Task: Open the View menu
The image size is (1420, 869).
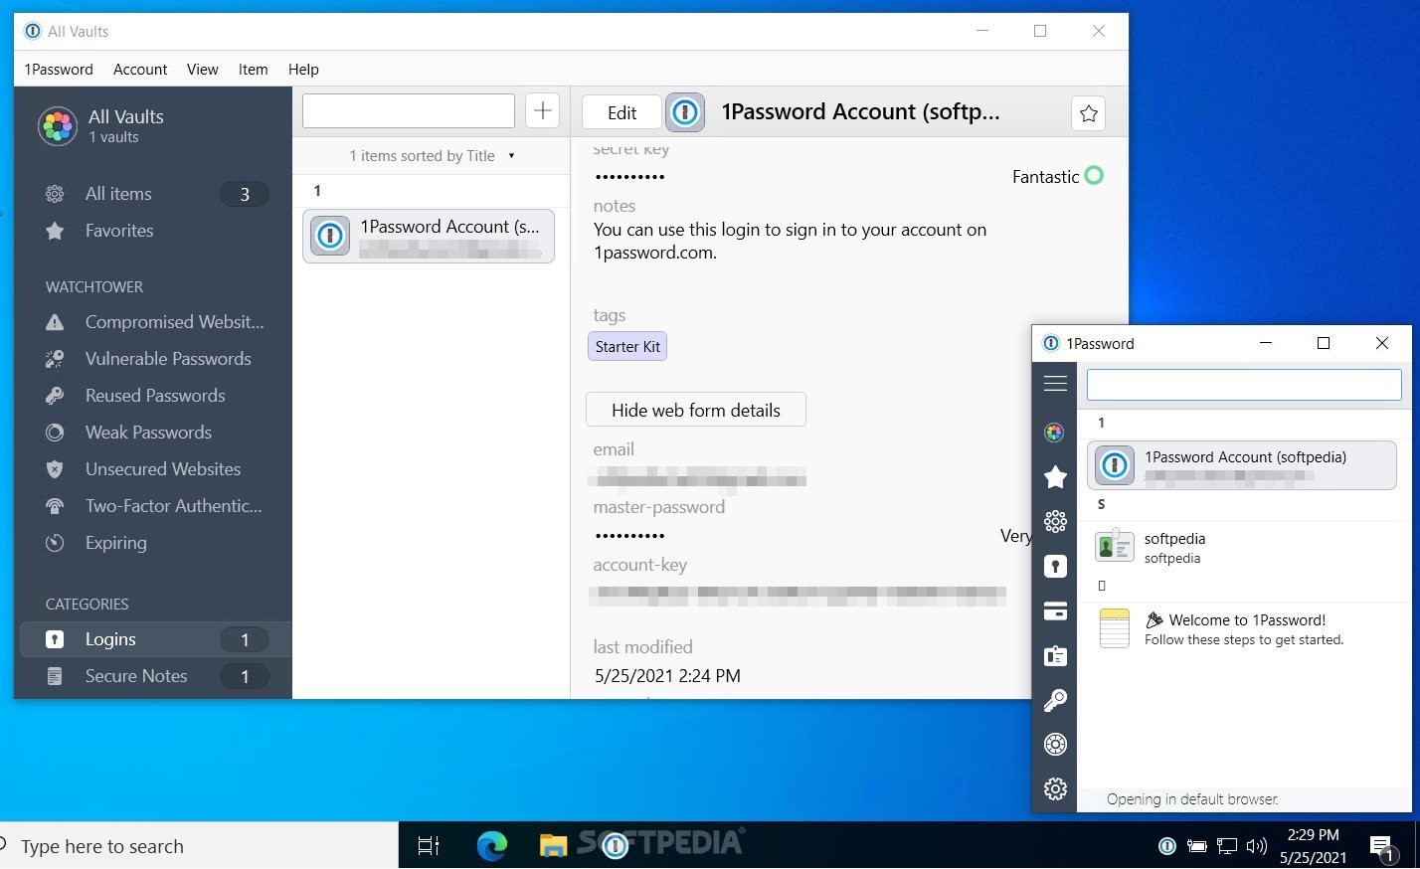Action: pos(202,70)
